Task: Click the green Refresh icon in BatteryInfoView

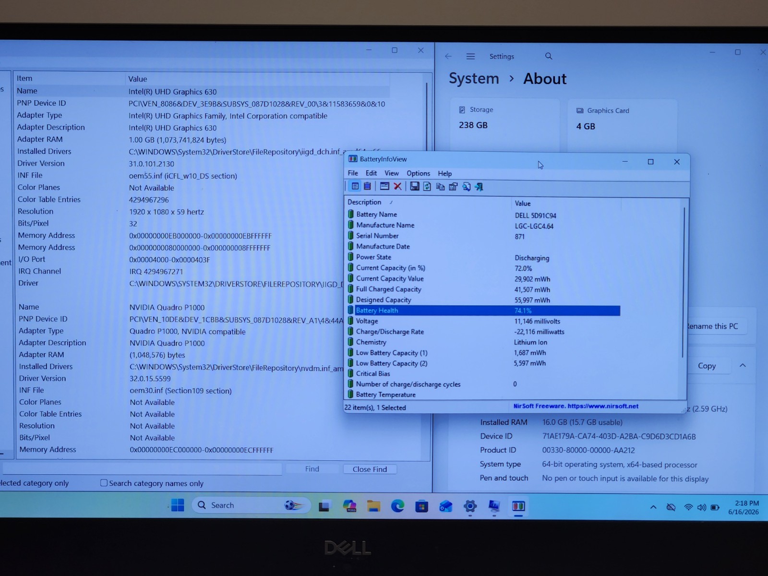Action: (x=427, y=186)
